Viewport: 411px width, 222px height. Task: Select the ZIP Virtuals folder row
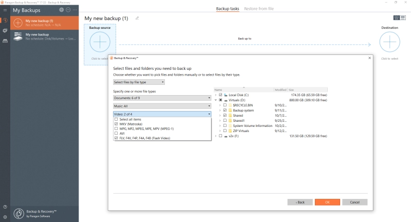[271, 131]
